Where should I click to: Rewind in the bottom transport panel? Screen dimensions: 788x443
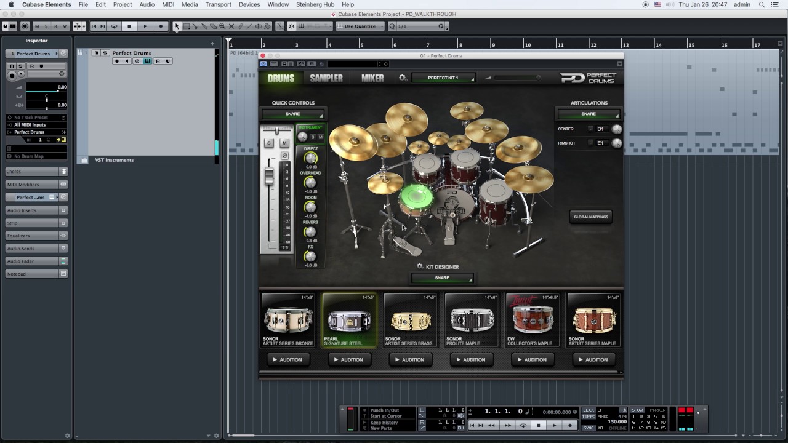(x=491, y=425)
